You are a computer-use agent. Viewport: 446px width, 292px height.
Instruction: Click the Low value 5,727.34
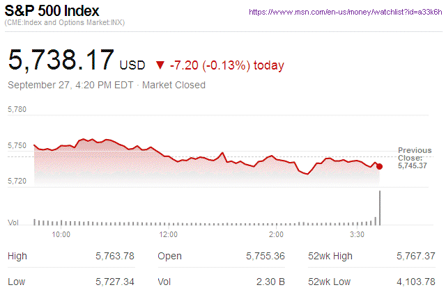pos(114,283)
